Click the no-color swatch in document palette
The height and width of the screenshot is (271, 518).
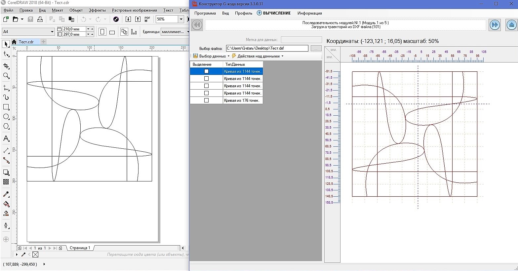35,254
